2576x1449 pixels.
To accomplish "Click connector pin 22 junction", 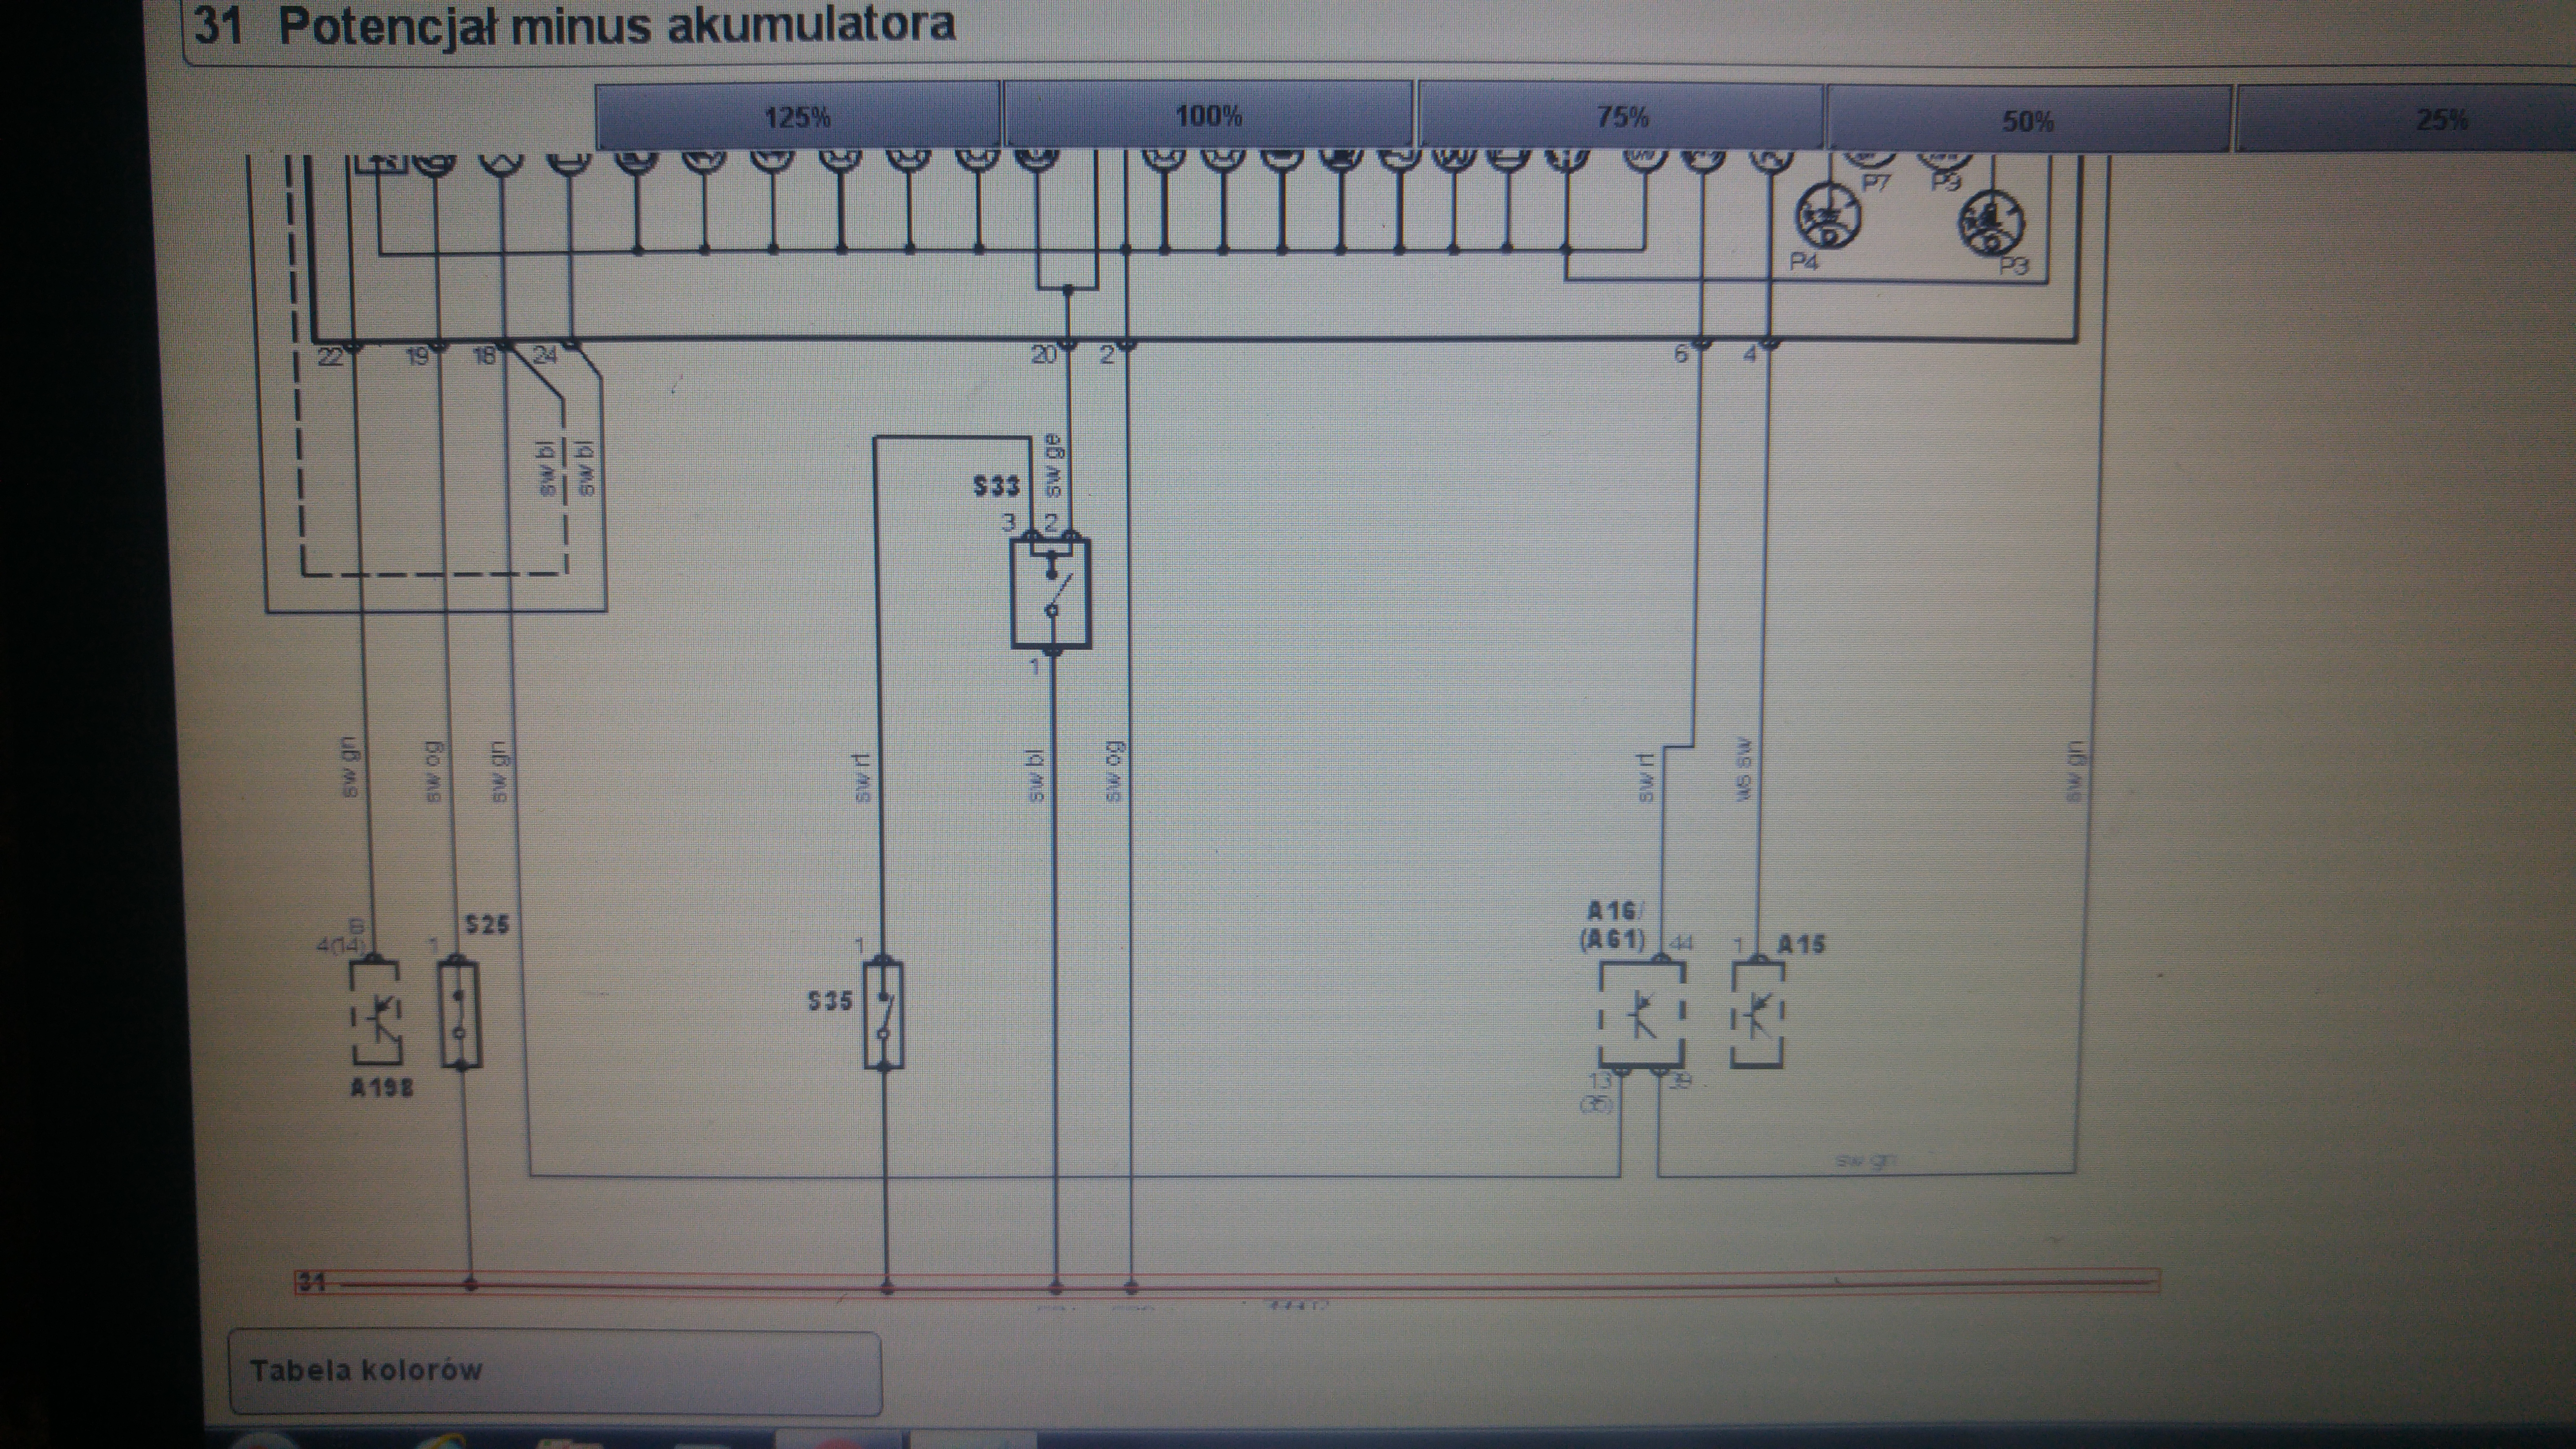I will [353, 346].
